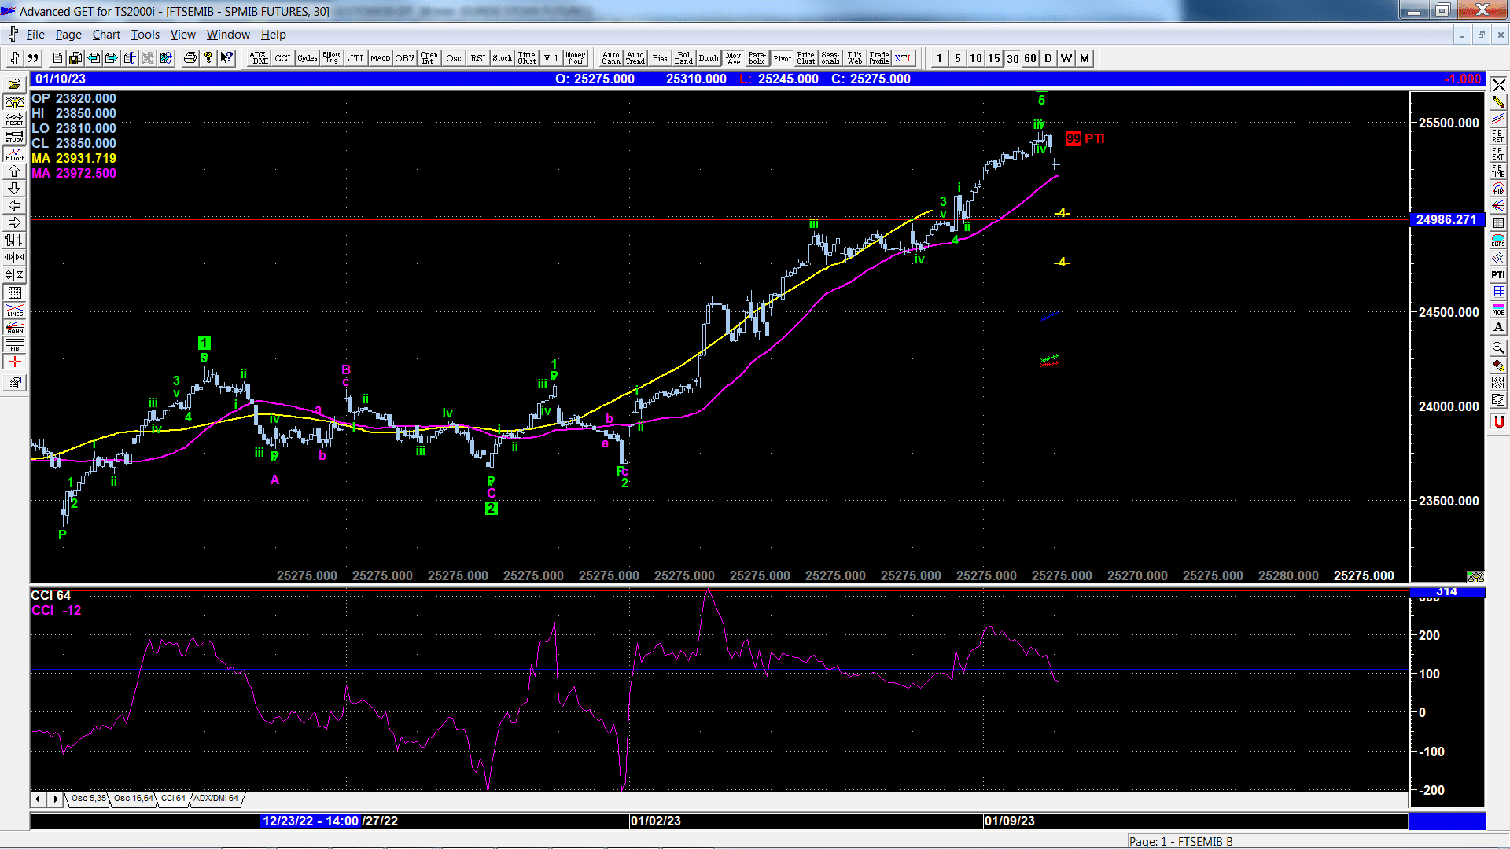This screenshot has width=1510, height=849.
Task: Click the Stoch study button
Action: [503, 58]
